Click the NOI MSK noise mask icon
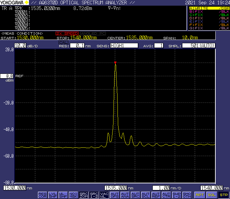 73,195
